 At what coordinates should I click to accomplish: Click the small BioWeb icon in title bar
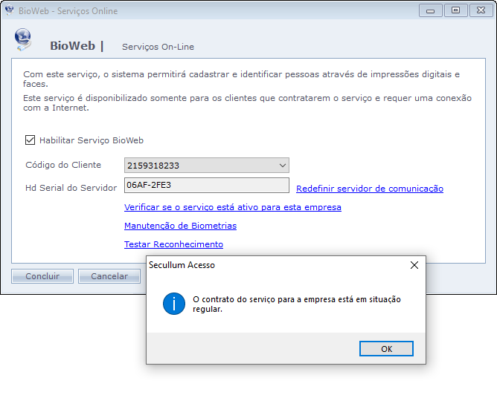pyautogui.click(x=9, y=11)
